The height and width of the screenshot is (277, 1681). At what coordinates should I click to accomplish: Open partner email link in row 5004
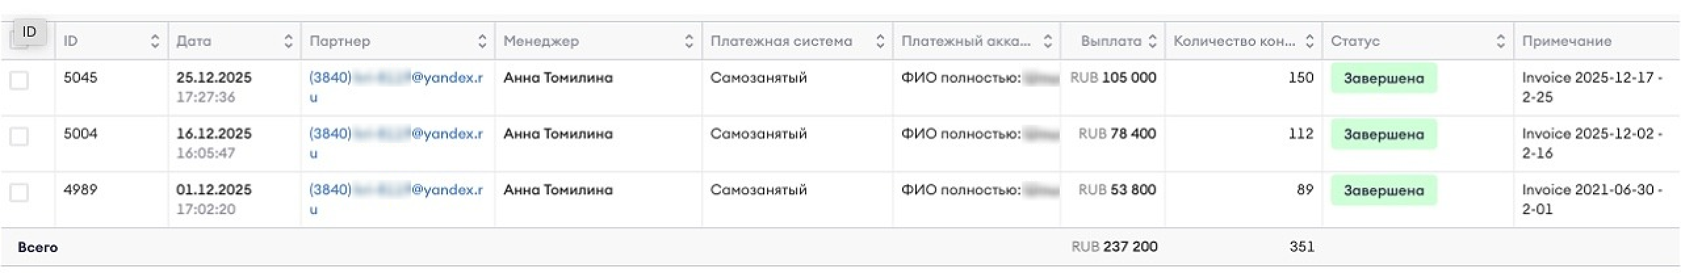(x=396, y=143)
